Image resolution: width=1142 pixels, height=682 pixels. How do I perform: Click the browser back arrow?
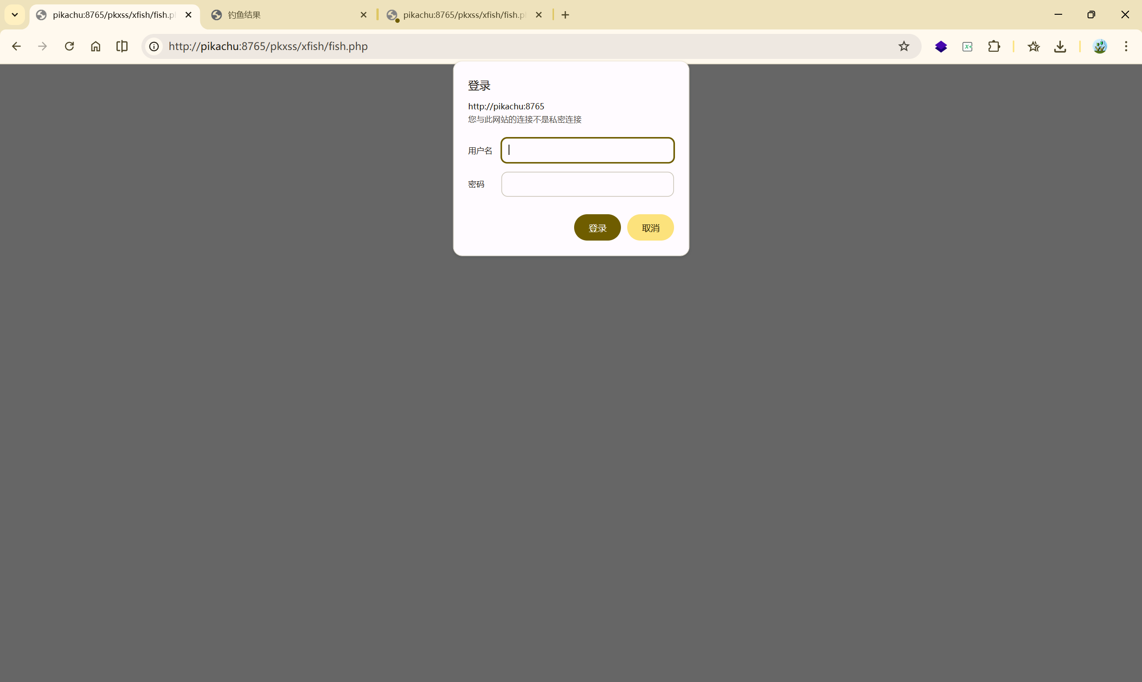tap(17, 46)
